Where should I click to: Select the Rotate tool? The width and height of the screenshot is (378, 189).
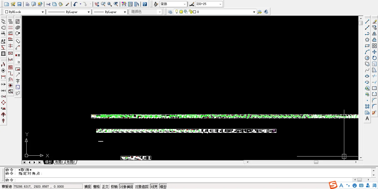[374, 58]
